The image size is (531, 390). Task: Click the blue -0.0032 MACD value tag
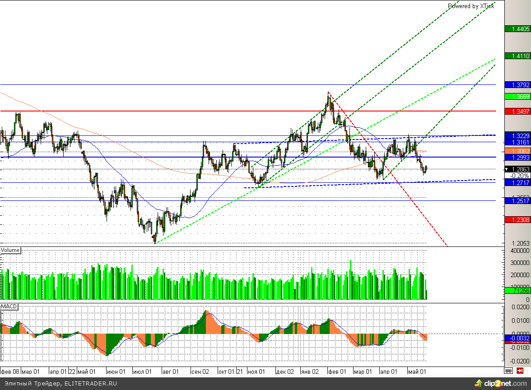pos(517,338)
